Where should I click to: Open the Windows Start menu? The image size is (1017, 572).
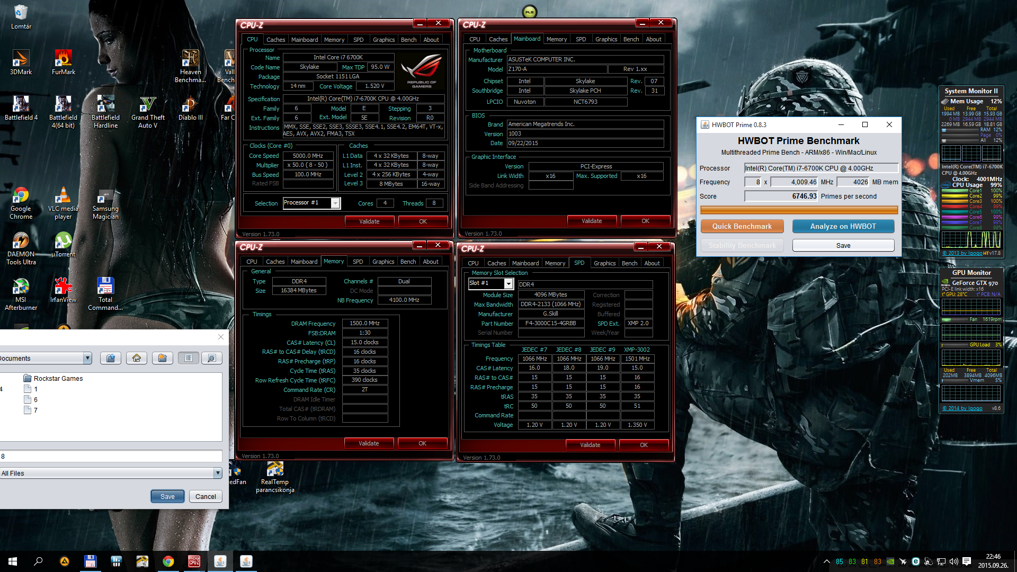click(13, 561)
